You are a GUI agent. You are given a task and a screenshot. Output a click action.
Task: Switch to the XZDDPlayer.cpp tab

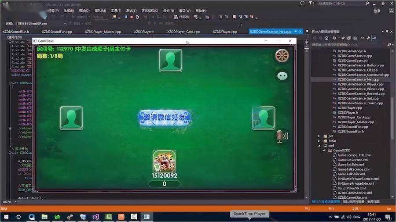click(225, 32)
